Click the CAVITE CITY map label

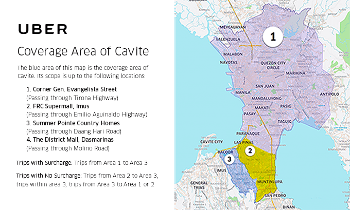[212, 142]
